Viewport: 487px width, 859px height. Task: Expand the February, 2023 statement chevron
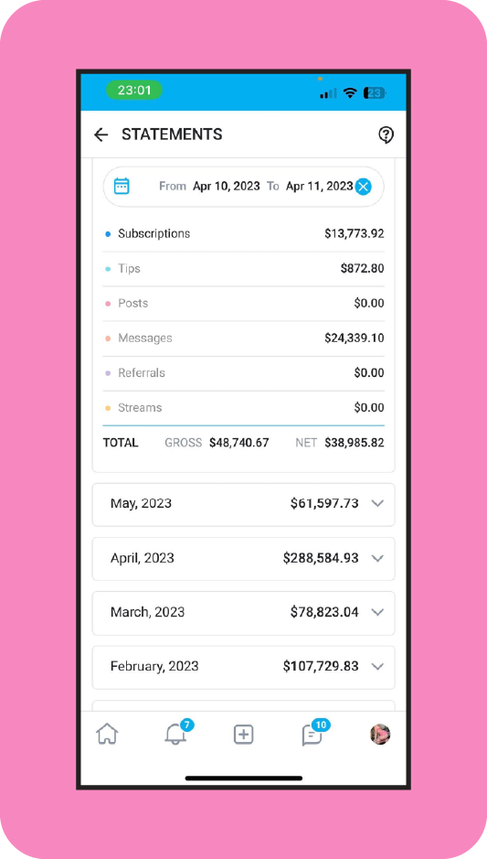click(377, 667)
